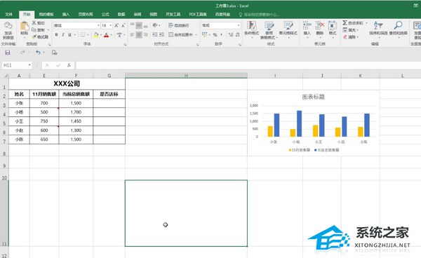The height and width of the screenshot is (258, 421).
Task: Click the Insert cells icon
Action: (307, 26)
